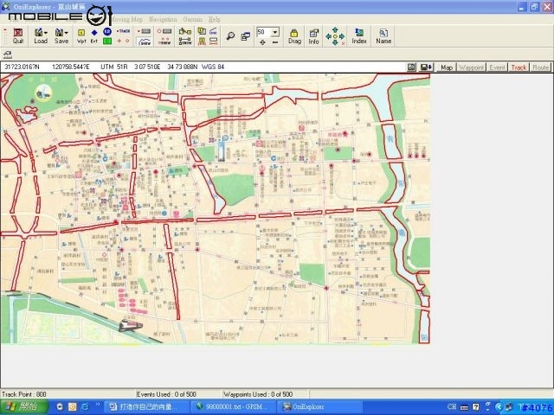Viewport: 554px width, 415px height.
Task: Toggle the Track manual creation tool
Action: click(123, 31)
